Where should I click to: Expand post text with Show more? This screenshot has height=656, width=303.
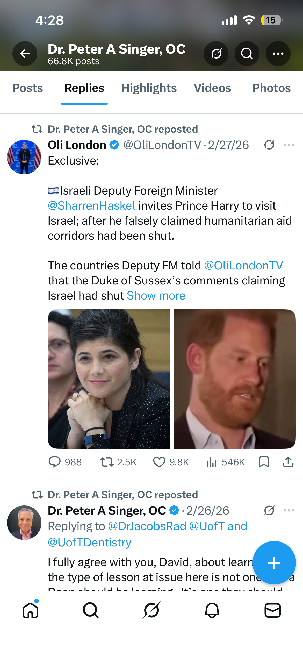[x=156, y=296]
